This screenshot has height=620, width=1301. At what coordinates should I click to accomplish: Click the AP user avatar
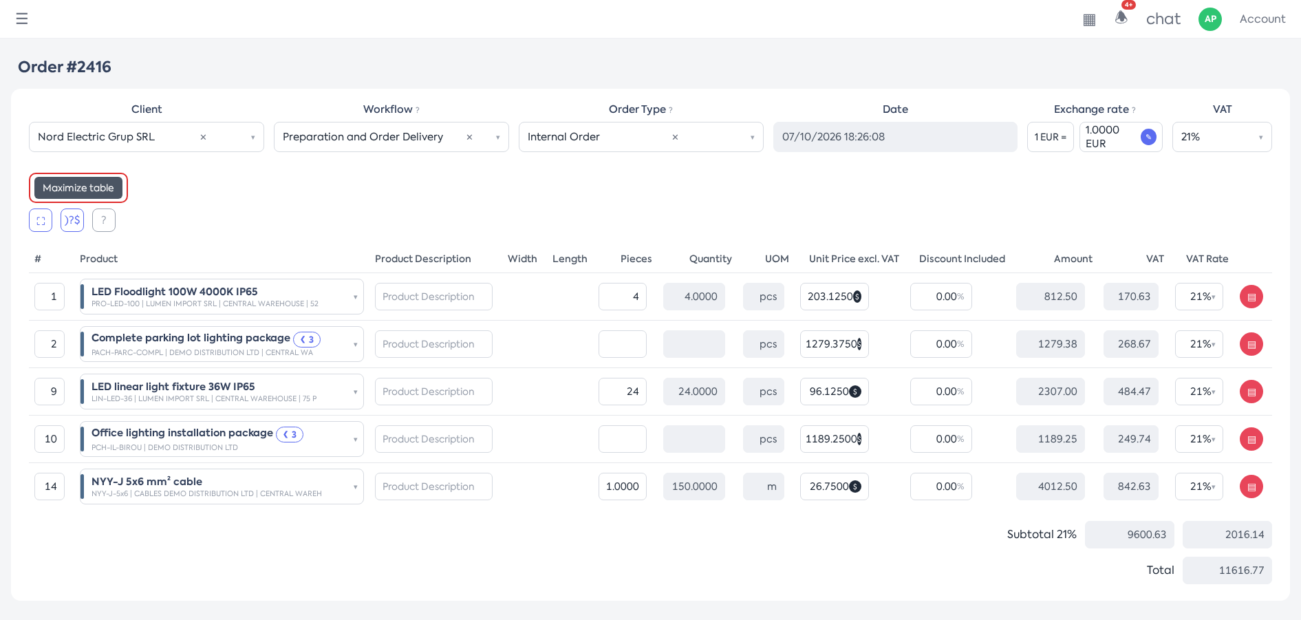coord(1210,19)
